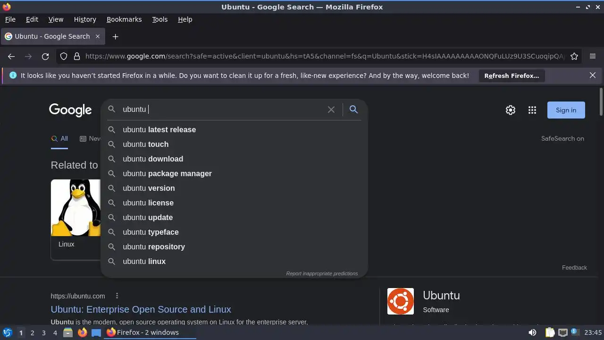This screenshot has width=604, height=340.
Task: Open the History menu
Action: 85,19
